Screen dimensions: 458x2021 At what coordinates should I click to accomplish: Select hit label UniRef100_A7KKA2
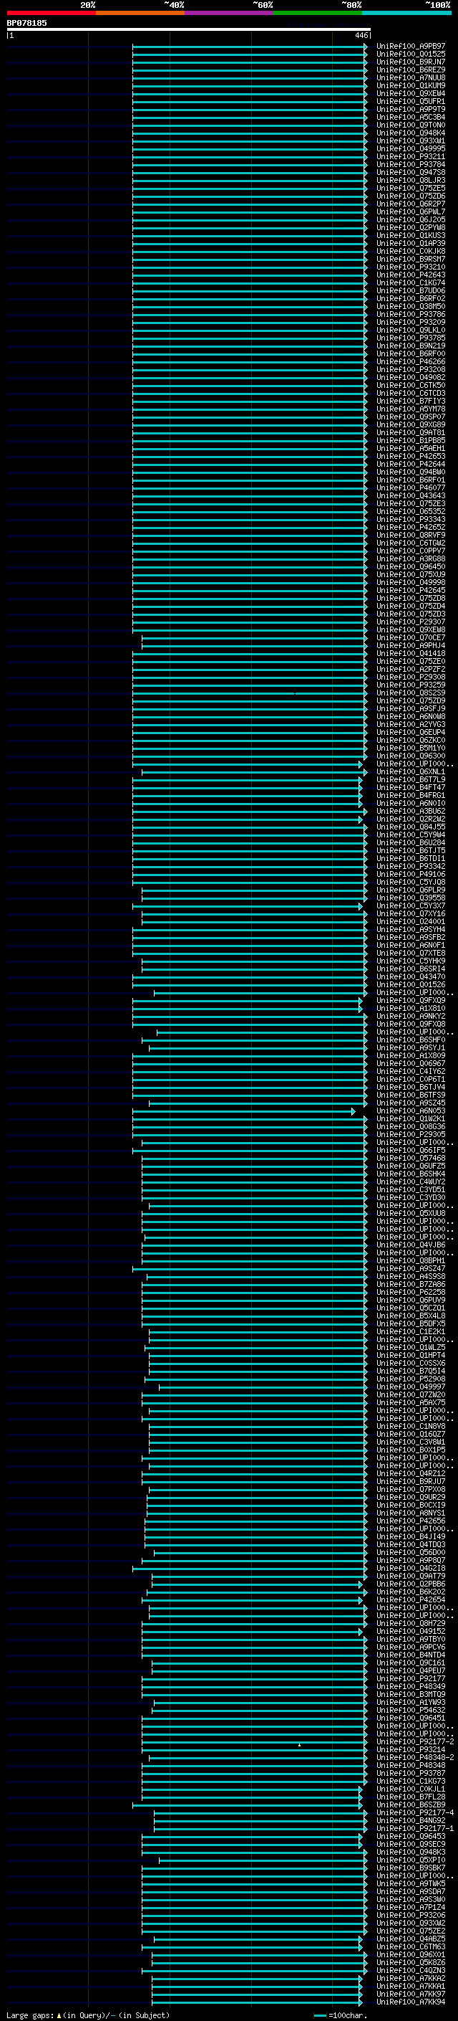coord(410,1978)
